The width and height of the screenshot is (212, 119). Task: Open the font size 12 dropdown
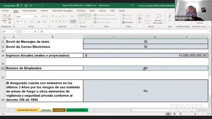pyautogui.click(x=41, y=17)
